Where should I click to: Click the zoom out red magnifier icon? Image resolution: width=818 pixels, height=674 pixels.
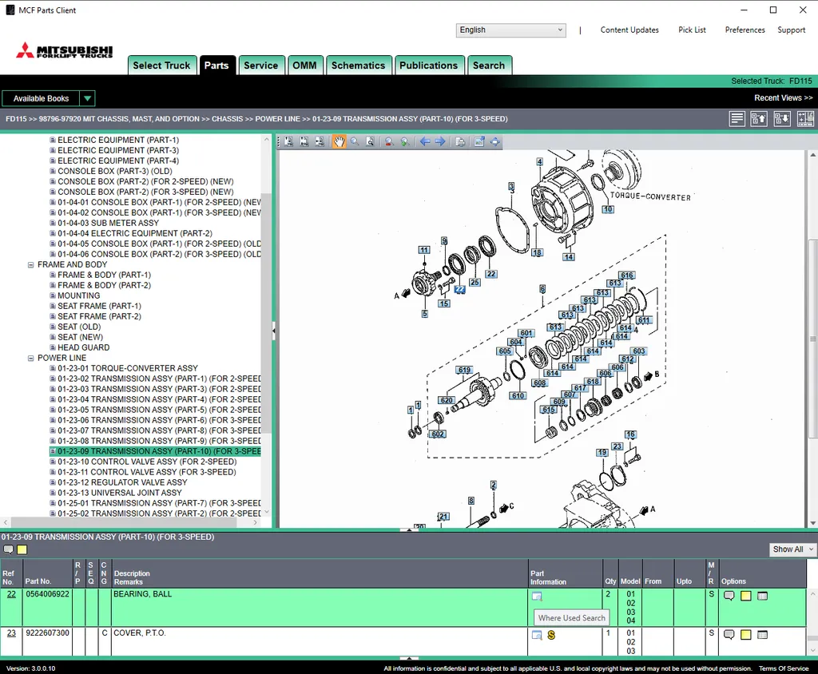click(x=389, y=141)
